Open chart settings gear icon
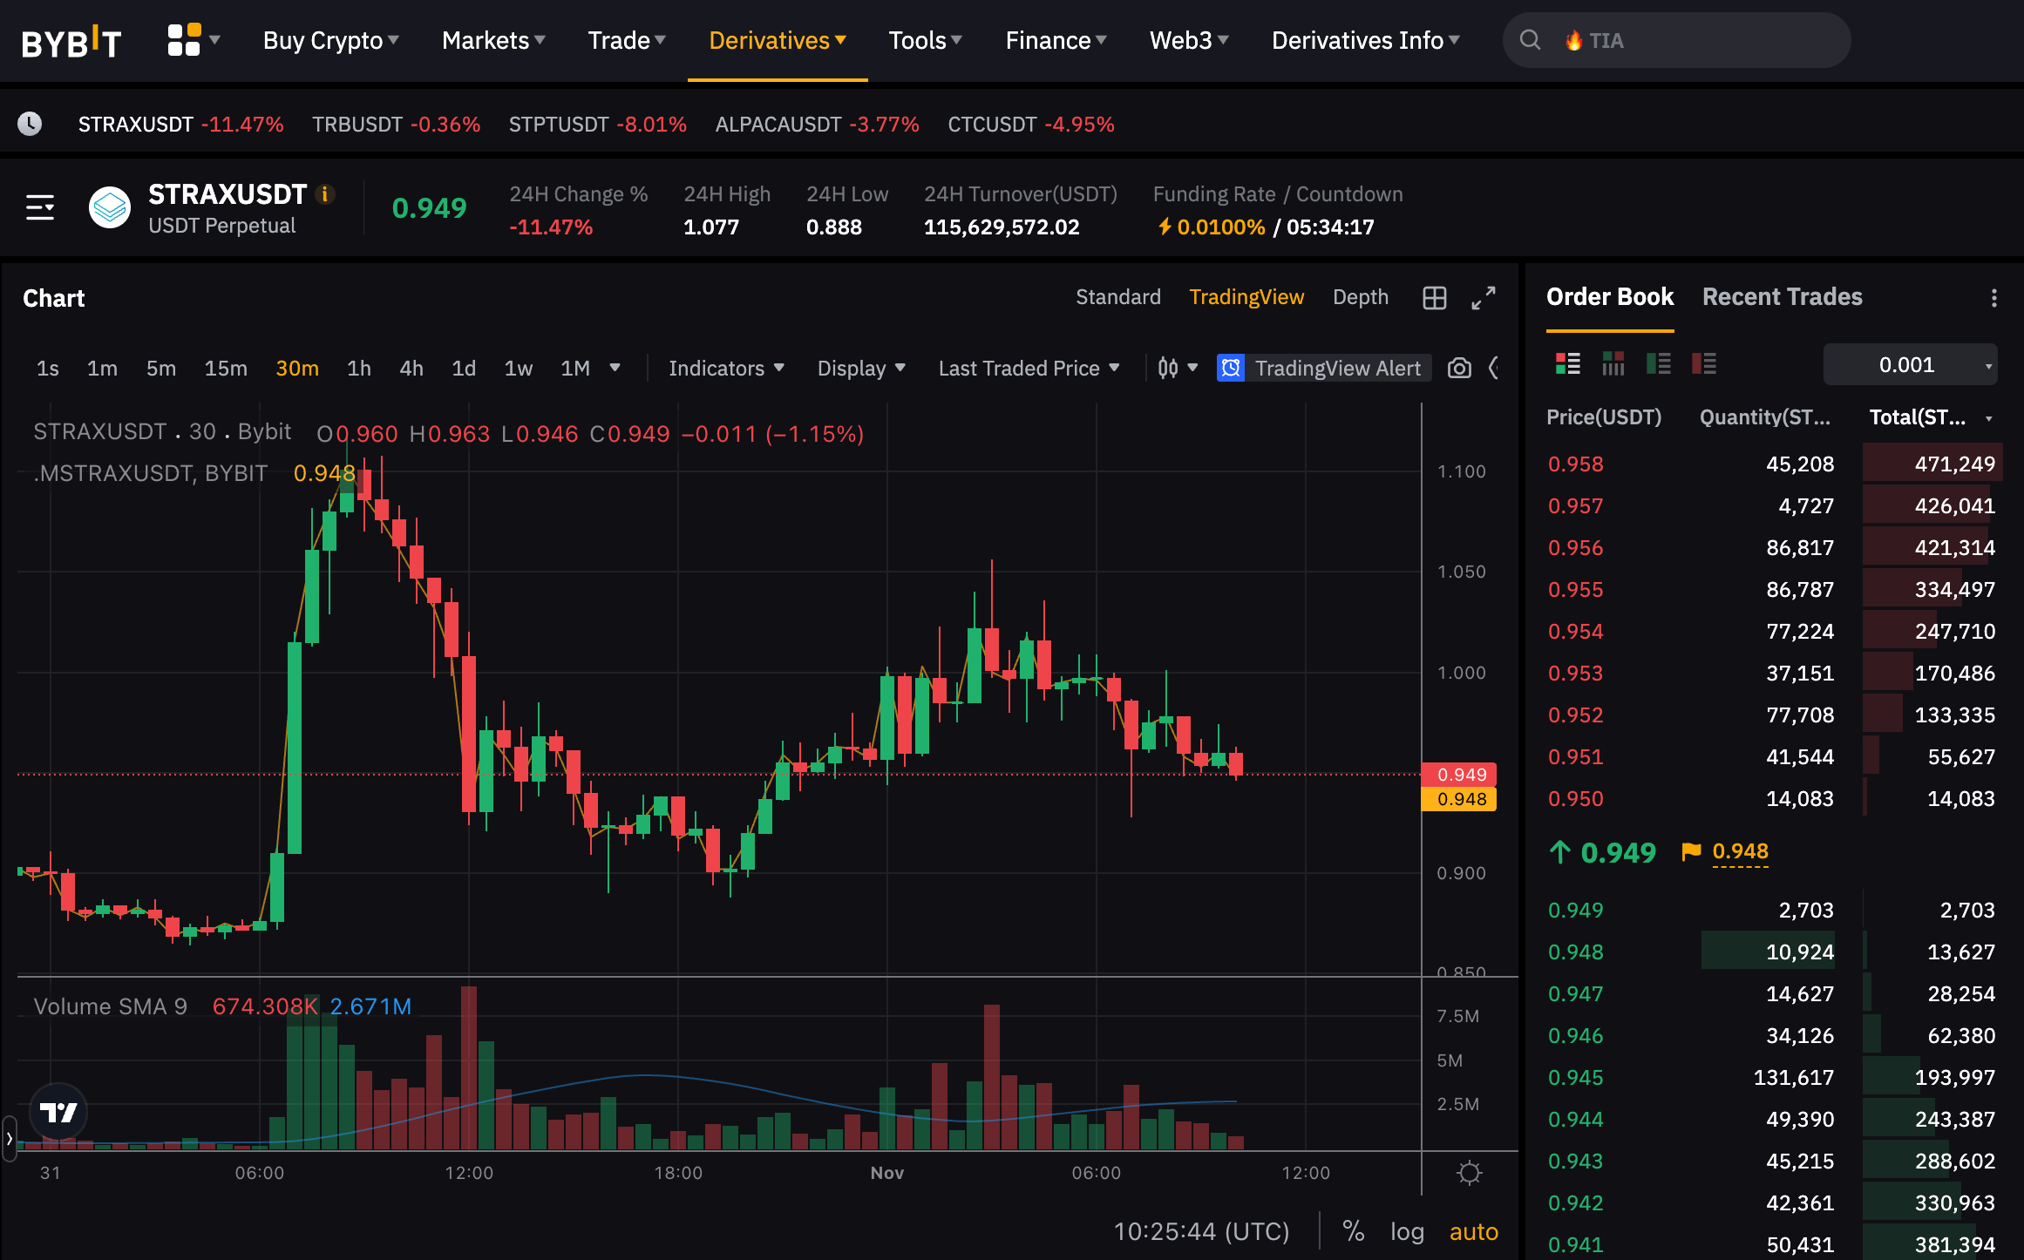Screen dimensions: 2024x1260 [x=1470, y=1173]
